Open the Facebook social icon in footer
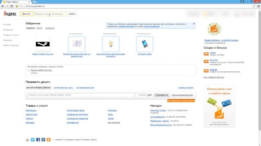261x146 pixels. point(38,140)
